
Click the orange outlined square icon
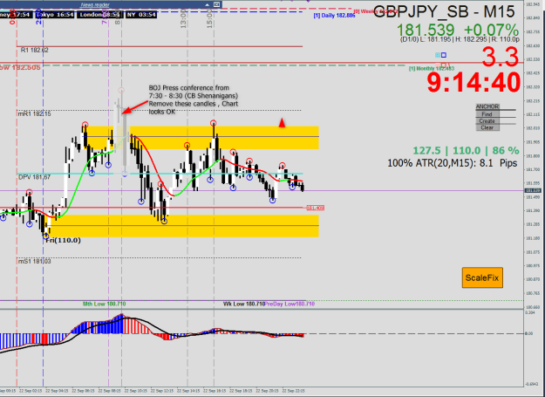[x=446, y=65]
